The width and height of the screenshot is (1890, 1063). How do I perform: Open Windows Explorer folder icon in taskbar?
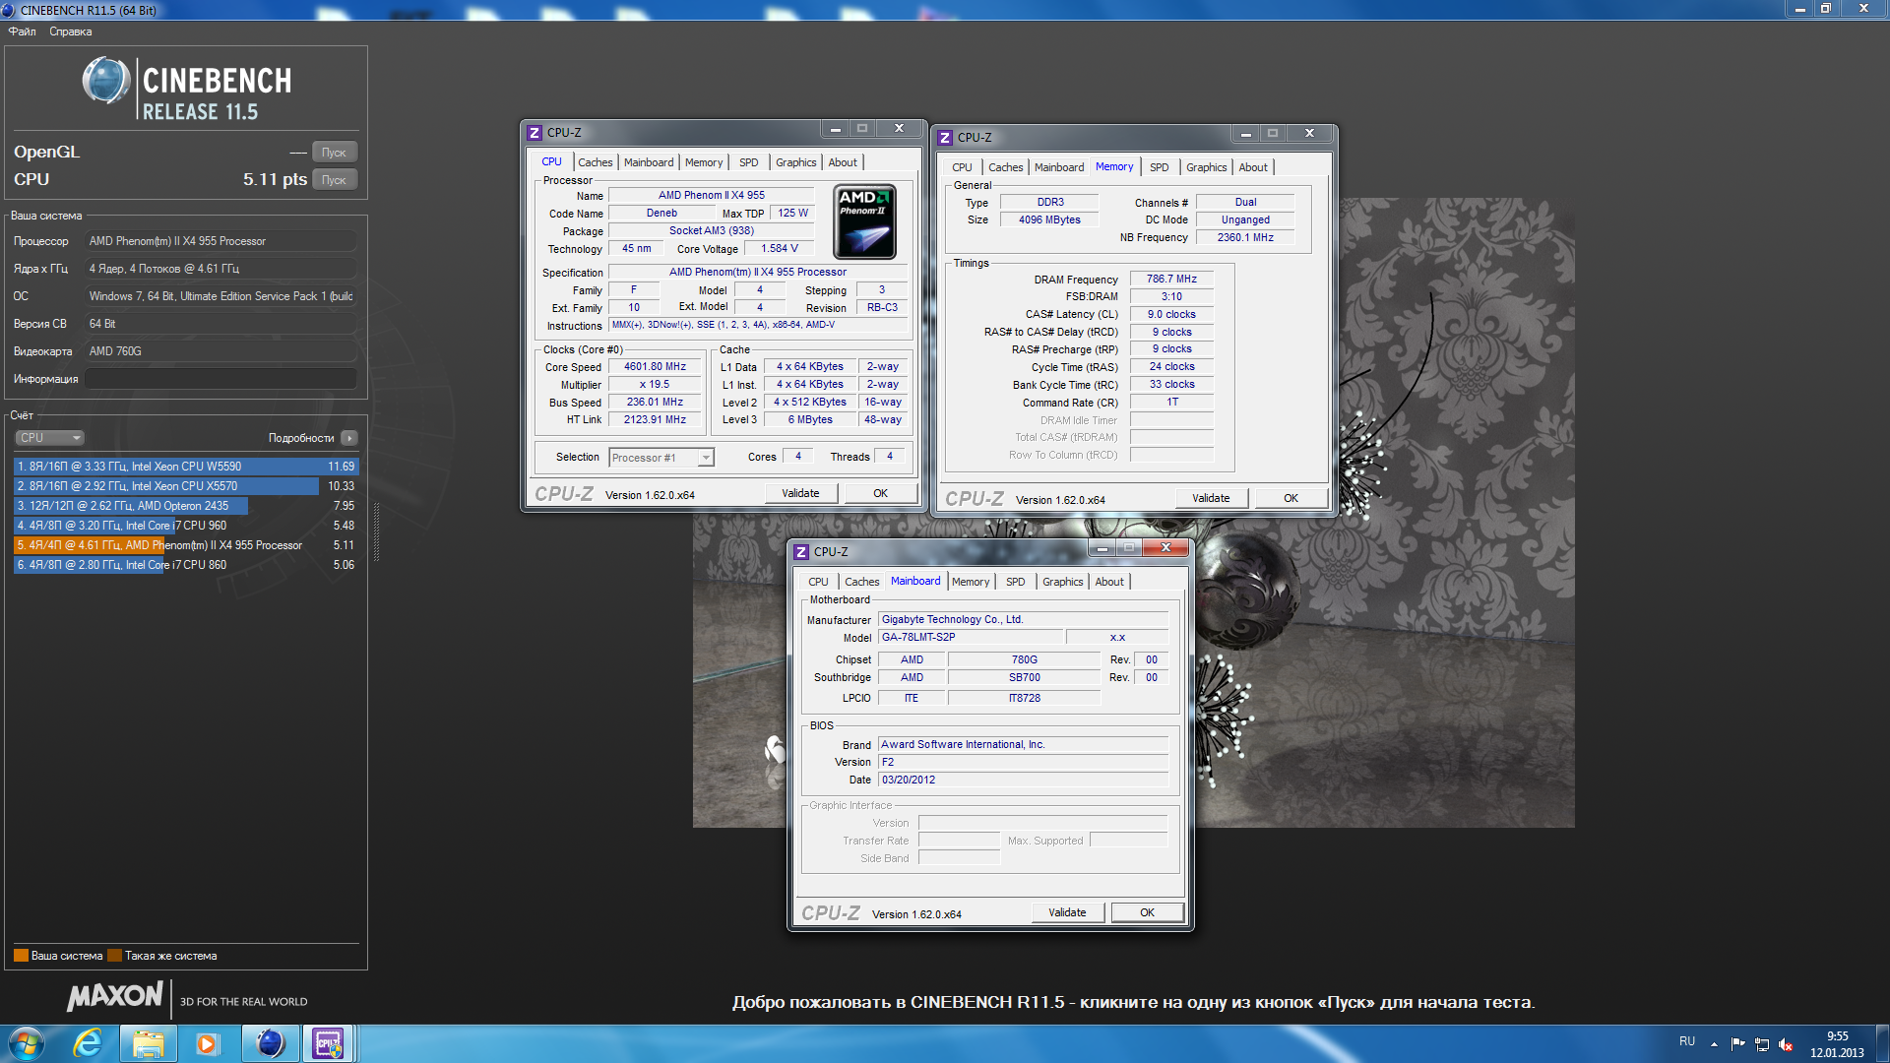click(x=149, y=1043)
